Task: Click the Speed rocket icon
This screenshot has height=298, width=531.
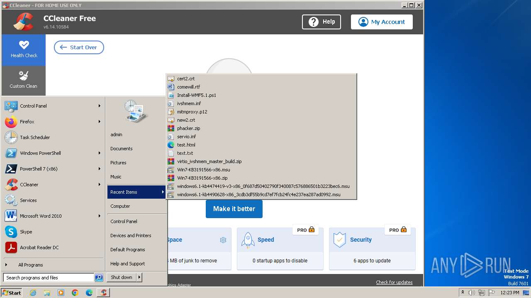Action: click(x=248, y=240)
